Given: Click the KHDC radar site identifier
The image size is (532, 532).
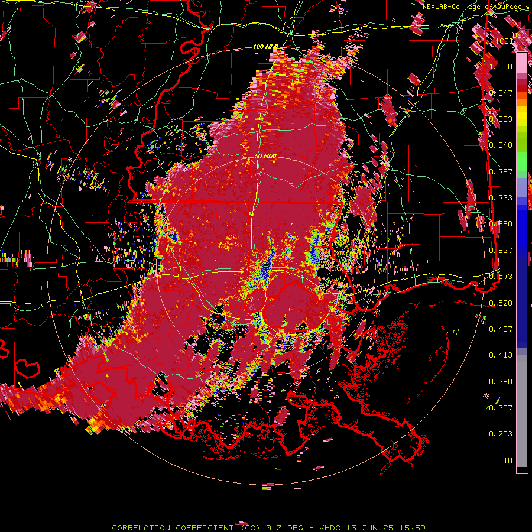Looking at the screenshot, I should (x=331, y=528).
